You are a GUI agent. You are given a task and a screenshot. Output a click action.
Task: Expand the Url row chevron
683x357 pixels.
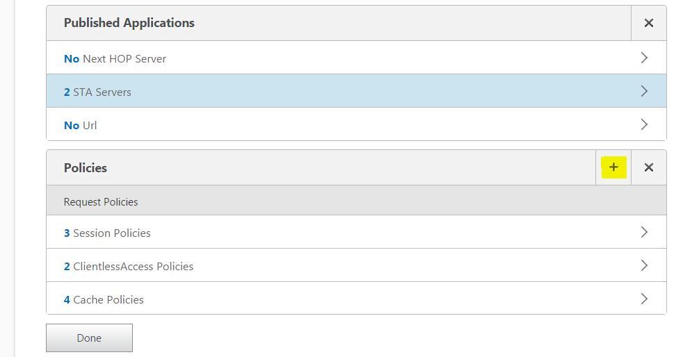click(644, 125)
